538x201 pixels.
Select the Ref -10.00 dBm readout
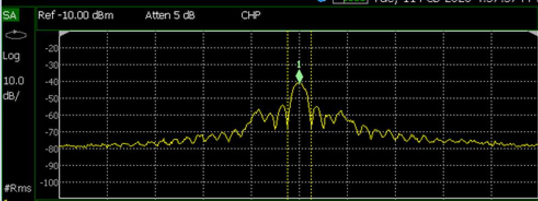pos(76,15)
